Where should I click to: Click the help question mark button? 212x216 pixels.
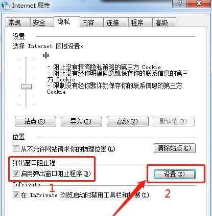point(179,4)
